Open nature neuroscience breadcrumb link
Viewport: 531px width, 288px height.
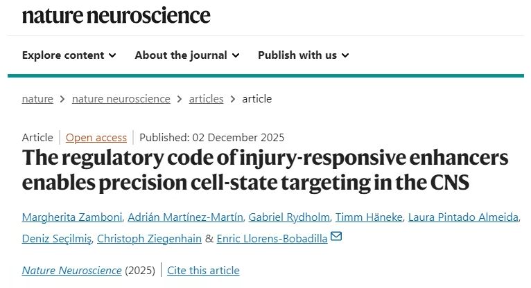tap(121, 98)
